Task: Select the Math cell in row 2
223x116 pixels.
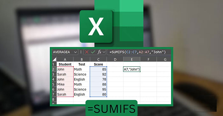Action: pos(82,69)
